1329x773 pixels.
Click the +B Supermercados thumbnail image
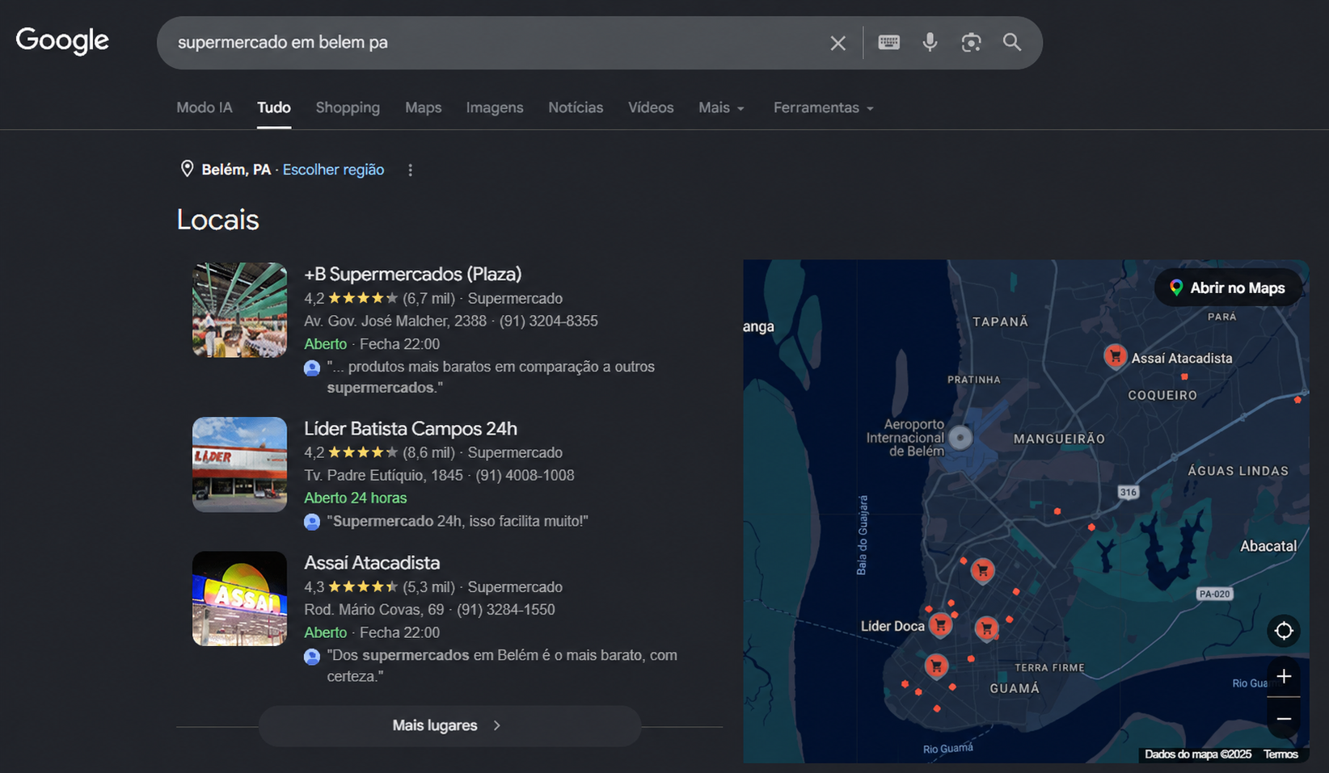tap(239, 309)
